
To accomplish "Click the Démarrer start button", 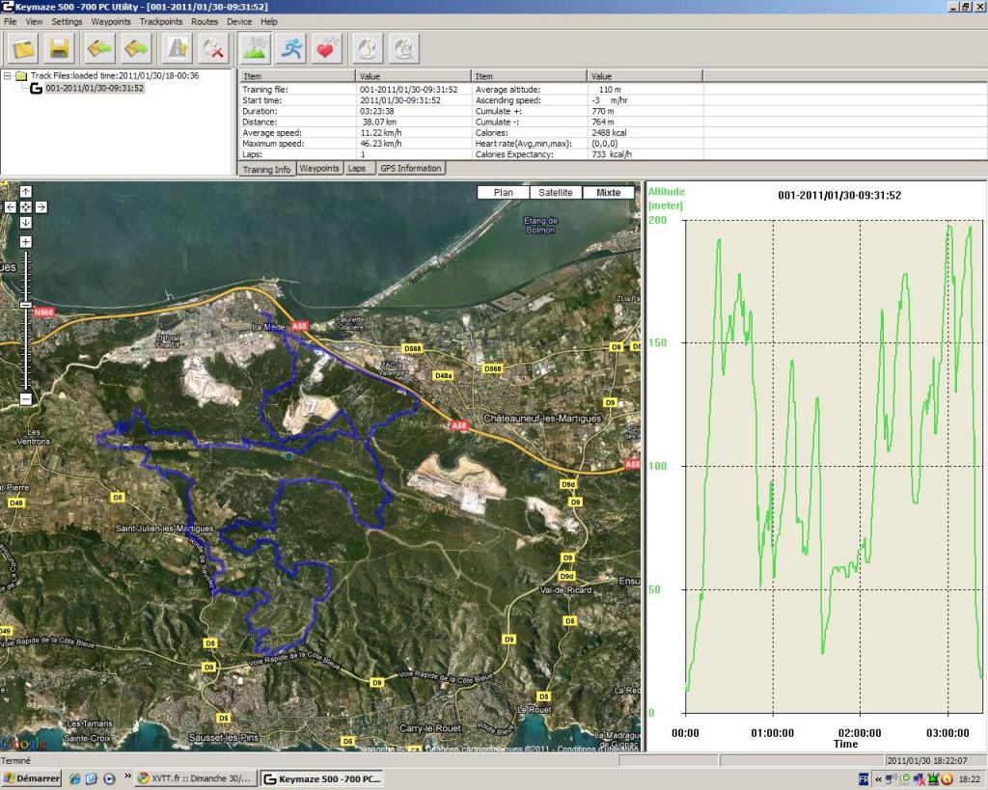I will [32, 778].
